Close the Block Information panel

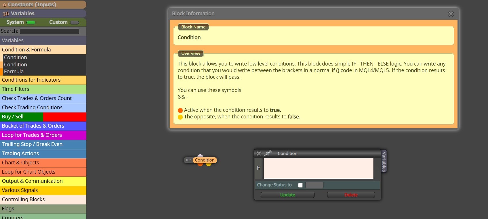coord(451,14)
